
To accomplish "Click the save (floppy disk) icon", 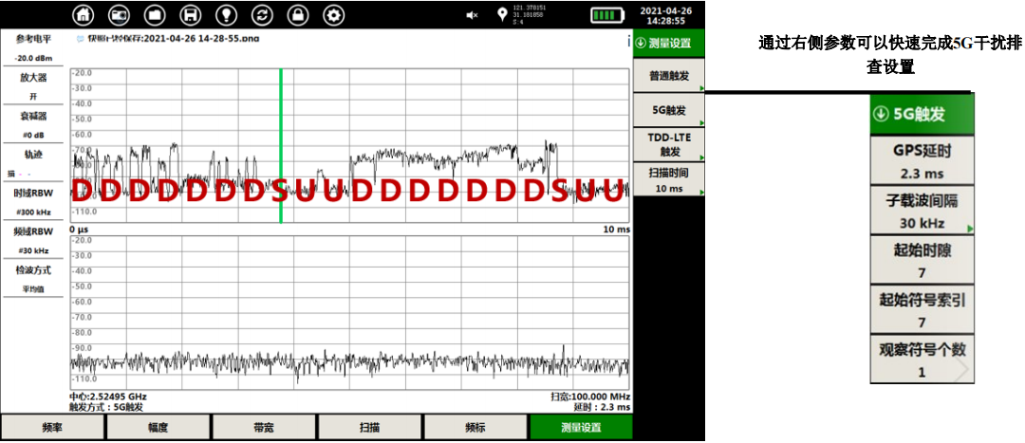I will 191,15.
